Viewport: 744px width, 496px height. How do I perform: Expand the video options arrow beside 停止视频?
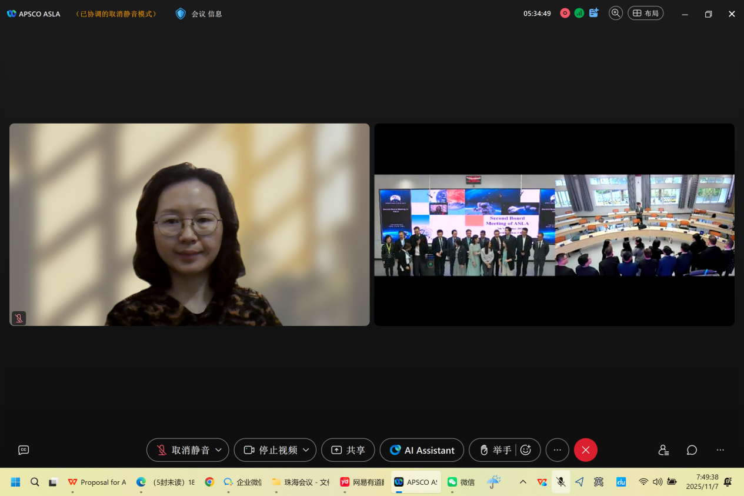[306, 450]
